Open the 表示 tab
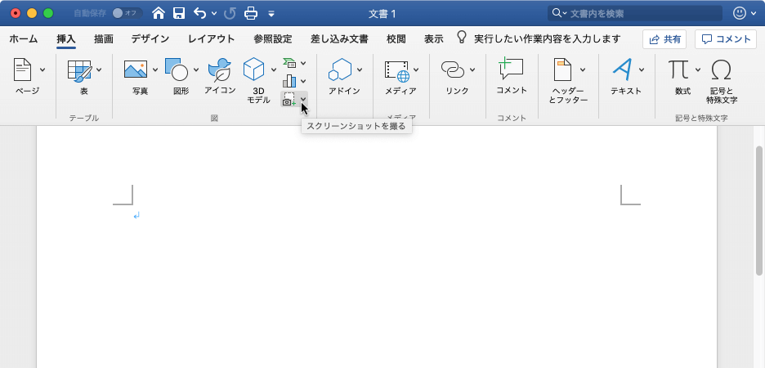The image size is (765, 368). click(434, 39)
